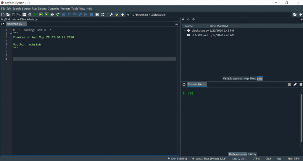This screenshot has width=303, height=161.
Task: Stop debugging with the blue square icon
Action: (91, 14)
